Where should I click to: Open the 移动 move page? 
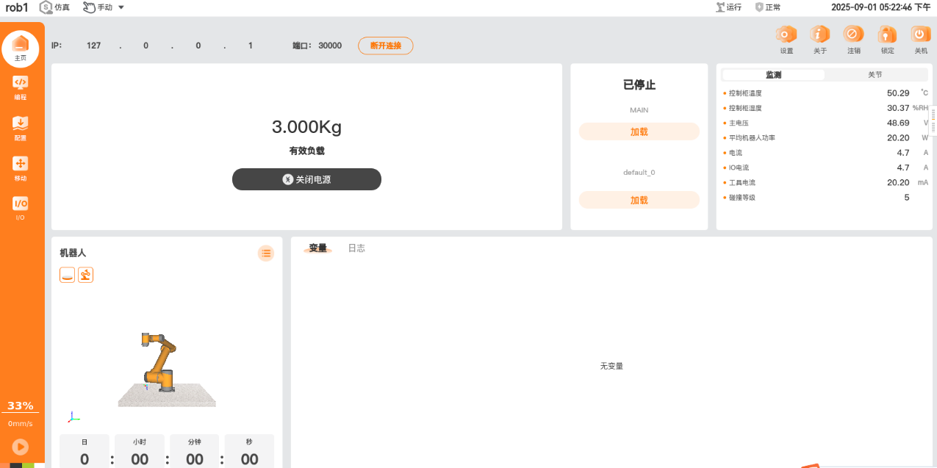(x=21, y=168)
